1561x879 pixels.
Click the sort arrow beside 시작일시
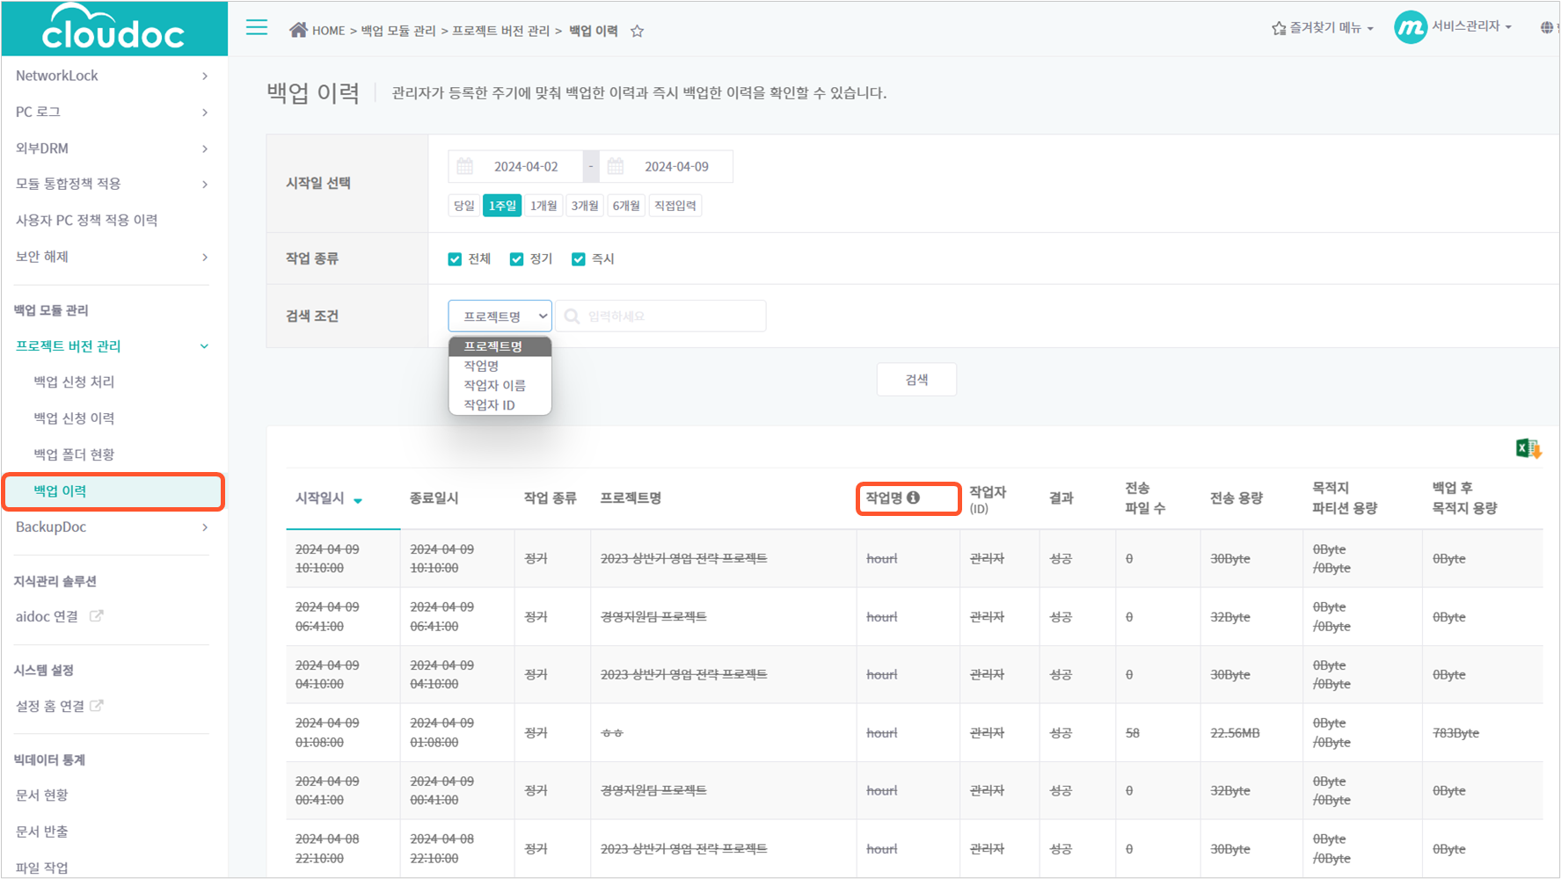pyautogui.click(x=358, y=501)
